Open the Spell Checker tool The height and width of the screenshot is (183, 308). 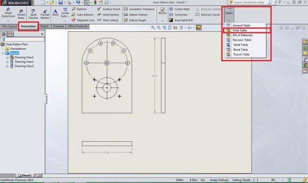tap(33, 13)
